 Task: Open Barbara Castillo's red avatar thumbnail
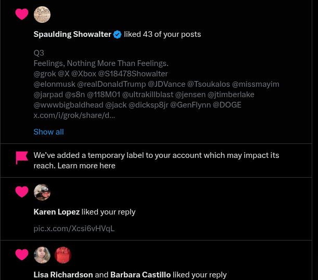coord(62,255)
